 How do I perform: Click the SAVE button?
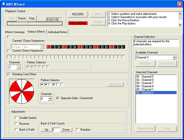[x=98, y=14]
